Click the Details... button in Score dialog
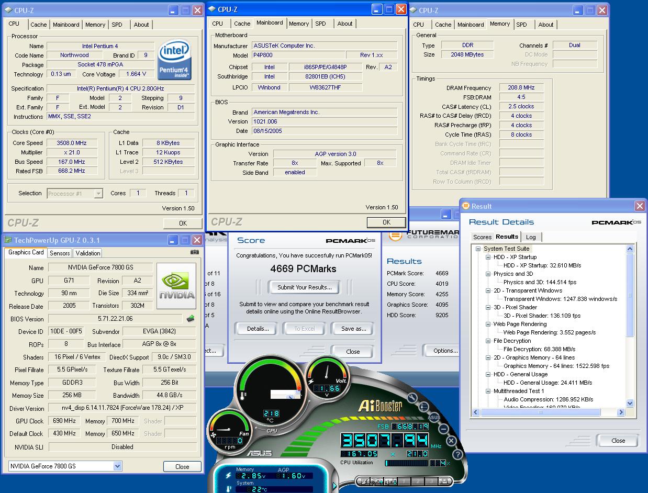The width and height of the screenshot is (648, 493). (x=258, y=329)
